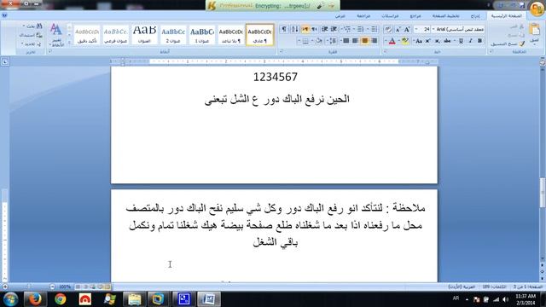Click the tab selector at the ruler's left end
The image size is (546, 307).
point(5,62)
